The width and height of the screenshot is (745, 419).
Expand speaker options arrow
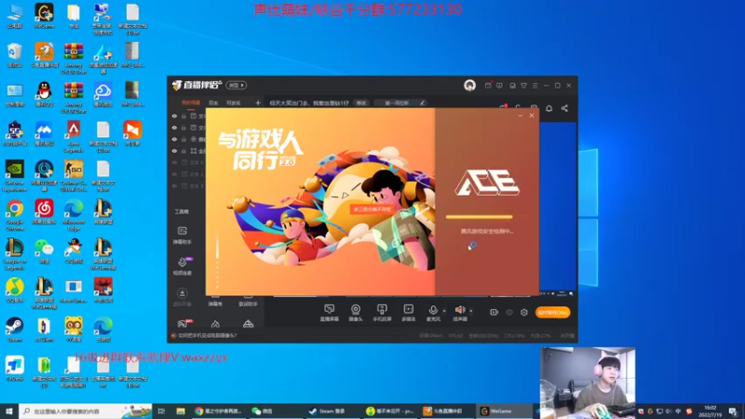471,311
